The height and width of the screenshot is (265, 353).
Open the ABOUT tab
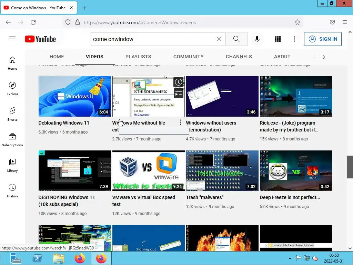282,57
